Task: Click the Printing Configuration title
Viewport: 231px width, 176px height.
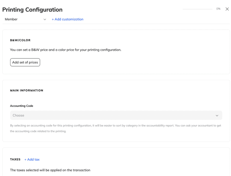Action: [x=32, y=10]
